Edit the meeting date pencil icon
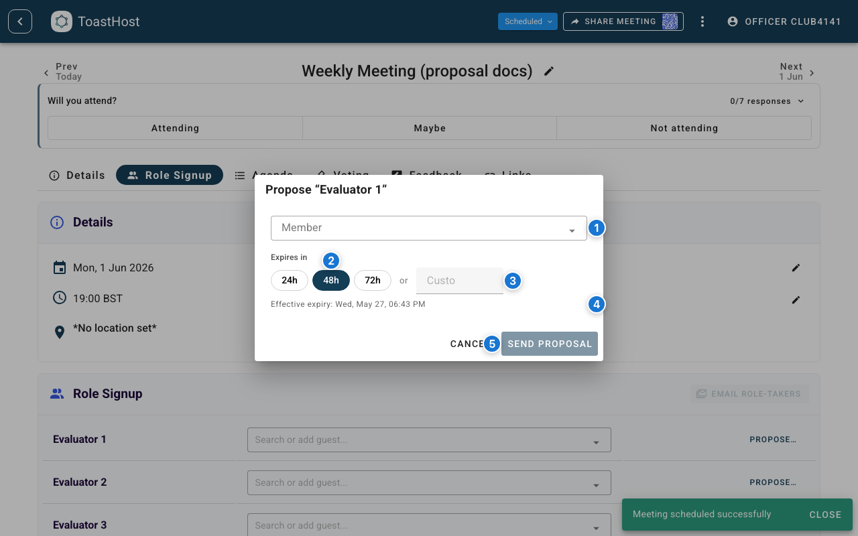858x536 pixels. 796,268
